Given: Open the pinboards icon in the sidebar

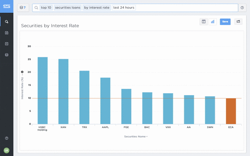Looking at the screenshot, I should click(x=7, y=44).
